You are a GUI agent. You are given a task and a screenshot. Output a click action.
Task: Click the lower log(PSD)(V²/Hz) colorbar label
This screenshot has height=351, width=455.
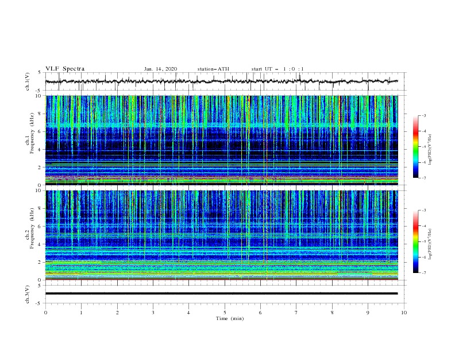click(x=430, y=244)
